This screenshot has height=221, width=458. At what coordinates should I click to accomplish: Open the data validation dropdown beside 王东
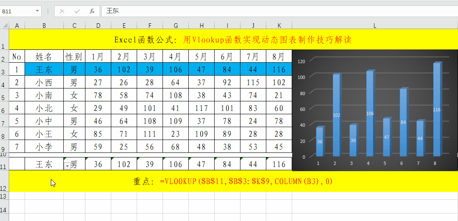click(67, 166)
